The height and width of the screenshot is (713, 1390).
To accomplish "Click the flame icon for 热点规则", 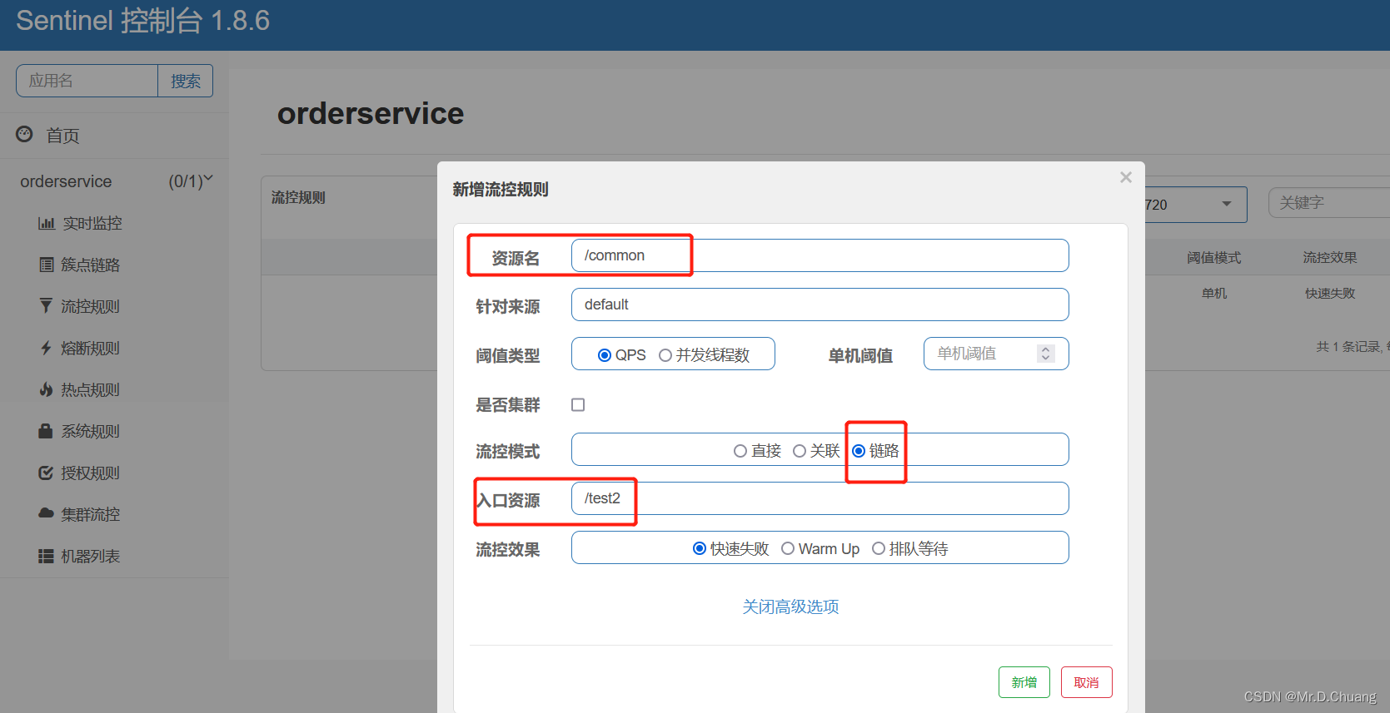I will click(x=47, y=389).
